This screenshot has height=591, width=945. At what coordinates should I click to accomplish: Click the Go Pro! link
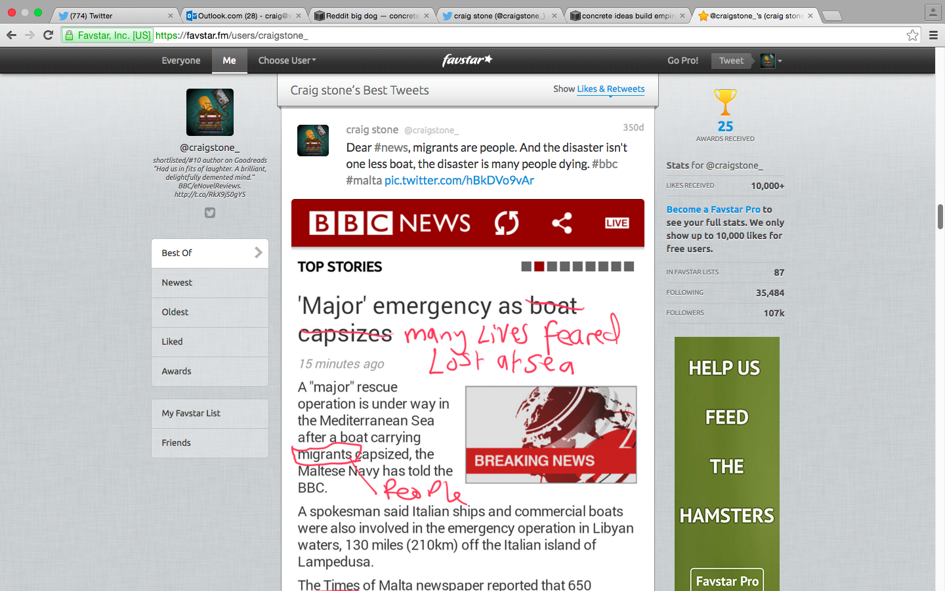[682, 60]
